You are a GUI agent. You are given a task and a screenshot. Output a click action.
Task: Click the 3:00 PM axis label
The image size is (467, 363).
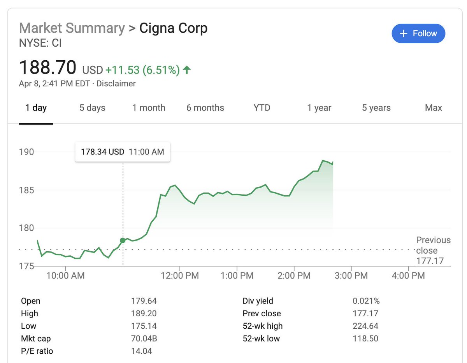click(351, 276)
